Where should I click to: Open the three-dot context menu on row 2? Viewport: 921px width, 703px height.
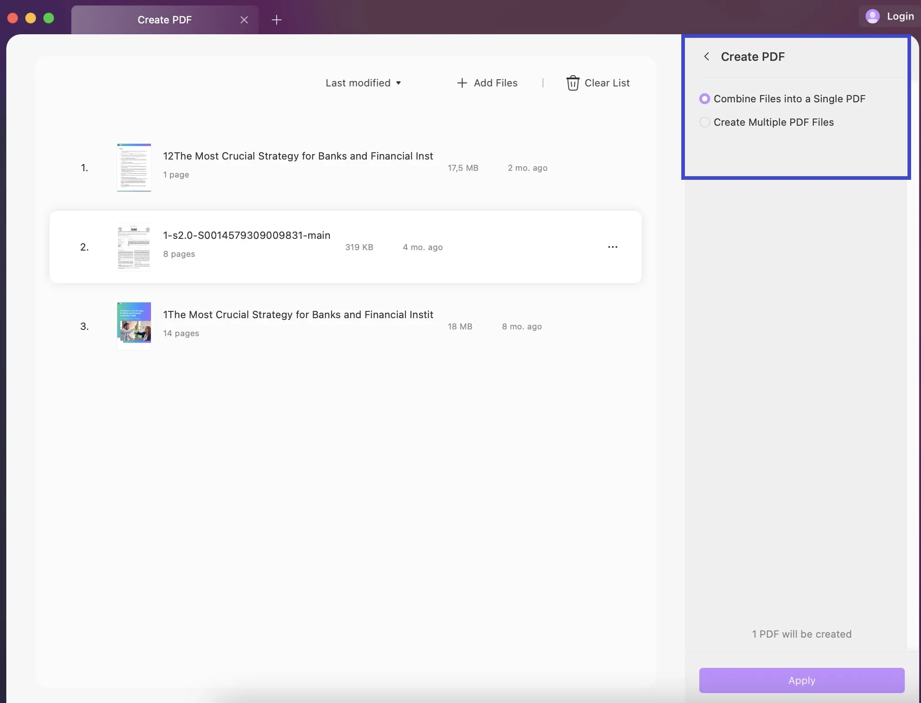coord(613,246)
